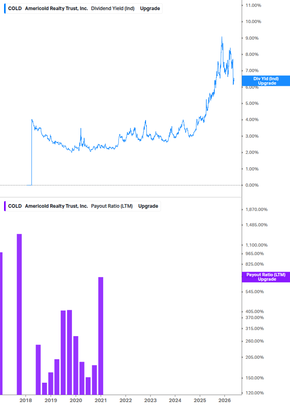Click the 2018 label on the time axis
Image resolution: width=290 pixels, height=407 pixels.
(25, 400)
